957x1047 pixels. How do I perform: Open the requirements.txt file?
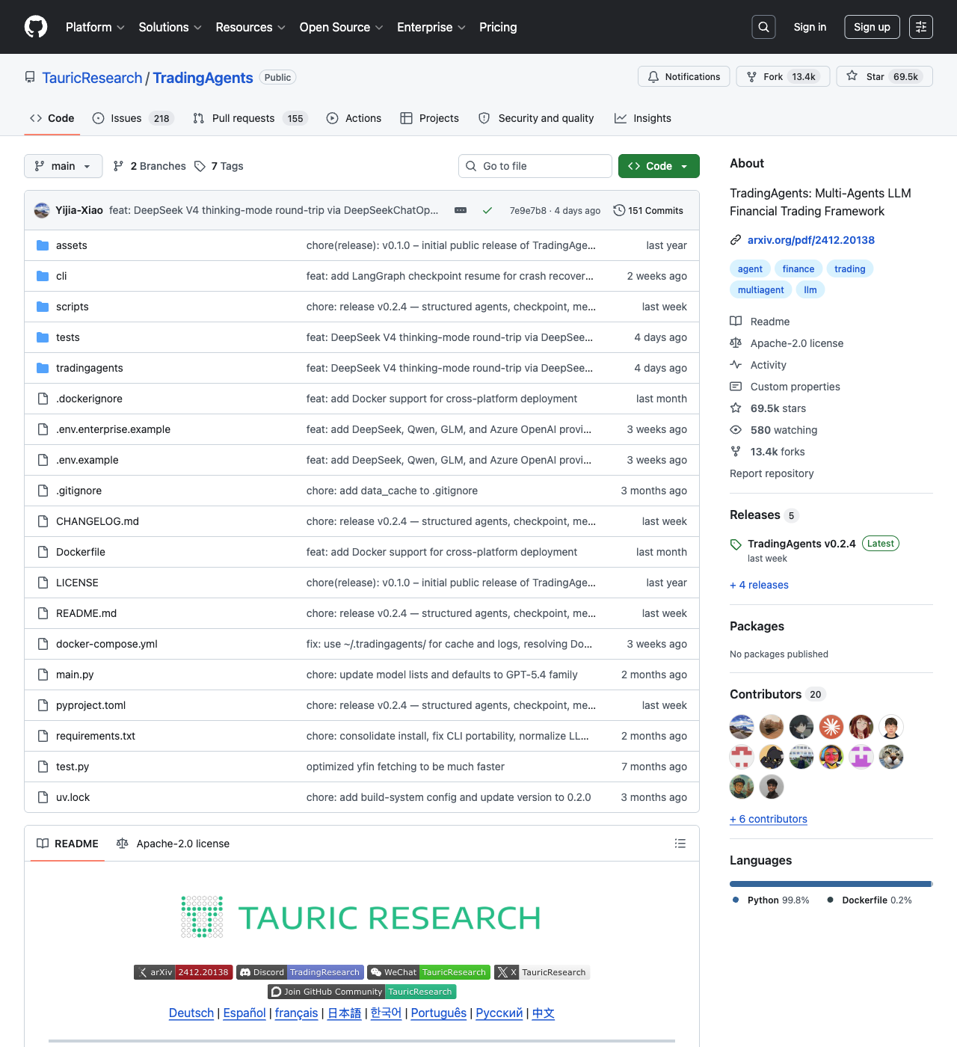(x=96, y=736)
